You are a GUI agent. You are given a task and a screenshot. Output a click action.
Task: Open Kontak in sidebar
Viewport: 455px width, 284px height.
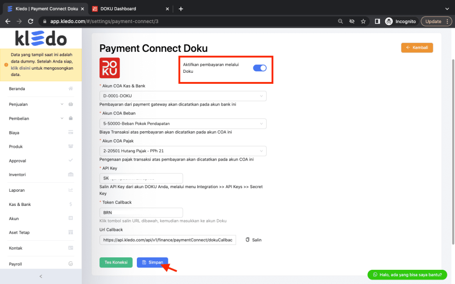16,248
